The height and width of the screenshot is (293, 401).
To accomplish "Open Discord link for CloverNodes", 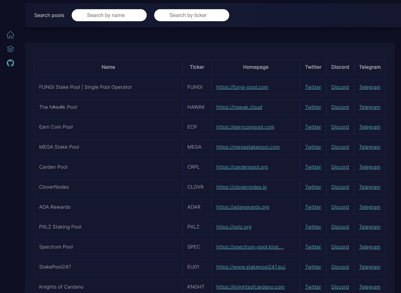I will pos(340,187).
